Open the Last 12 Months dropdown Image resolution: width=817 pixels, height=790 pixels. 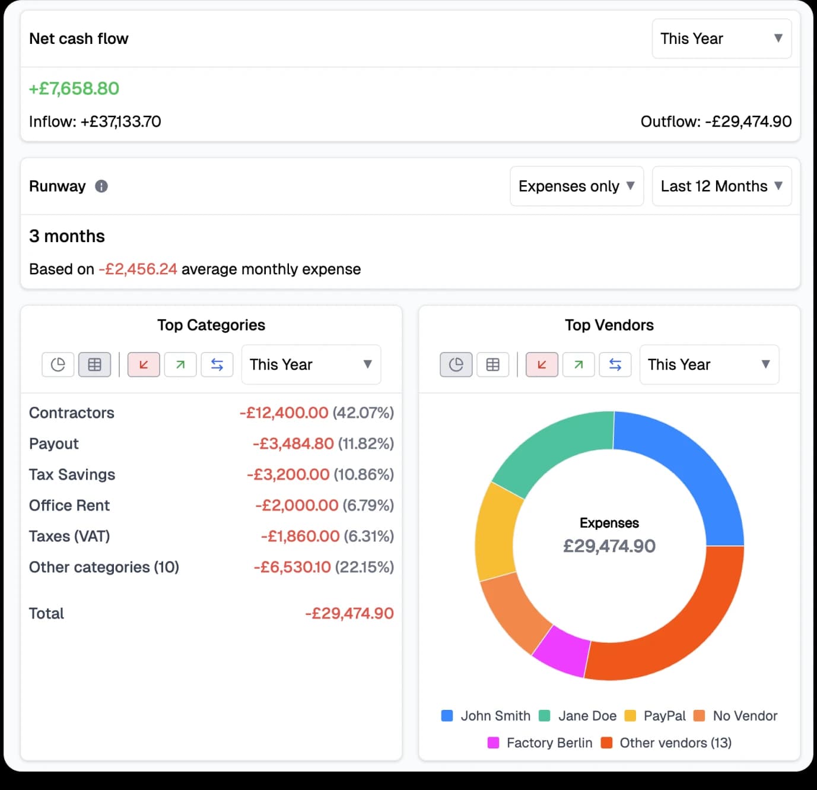(721, 186)
